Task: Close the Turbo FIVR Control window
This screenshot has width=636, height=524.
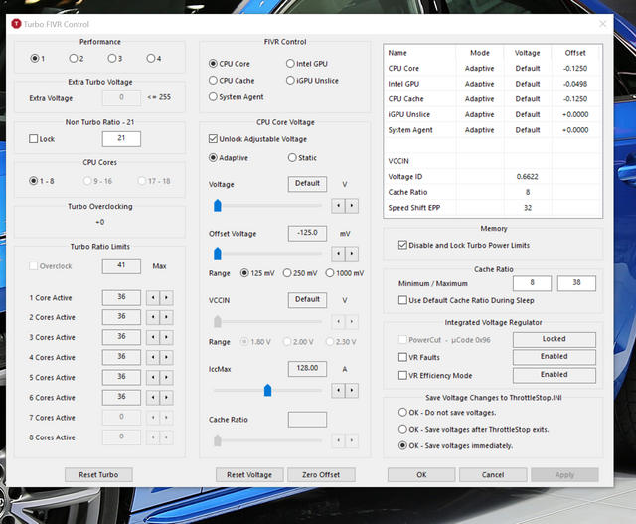Action: point(604,22)
